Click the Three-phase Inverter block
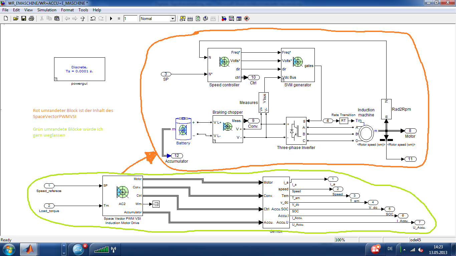Image resolution: width=456 pixels, height=256 pixels. (x=296, y=130)
